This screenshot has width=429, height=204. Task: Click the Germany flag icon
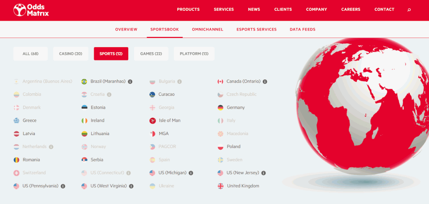[220, 107]
